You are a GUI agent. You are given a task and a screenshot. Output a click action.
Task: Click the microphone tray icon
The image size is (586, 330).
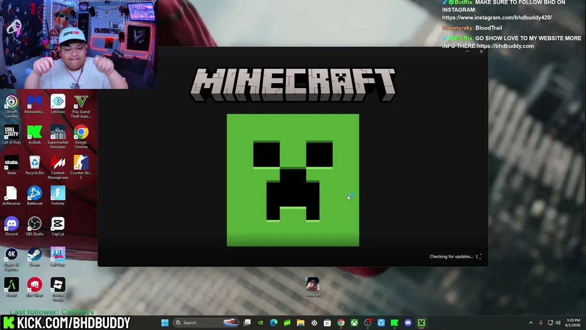[541, 323]
